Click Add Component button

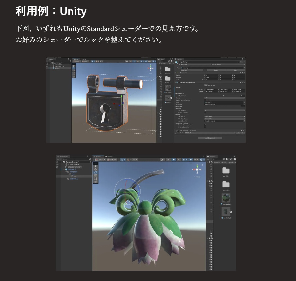[x=210, y=138]
